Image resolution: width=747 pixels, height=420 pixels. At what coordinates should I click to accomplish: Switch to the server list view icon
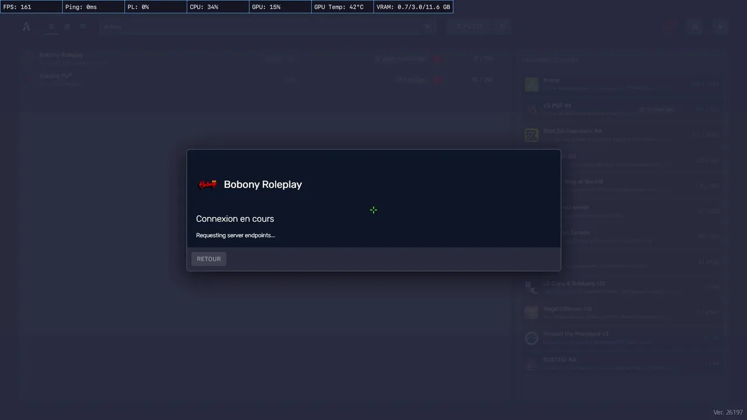[51, 26]
